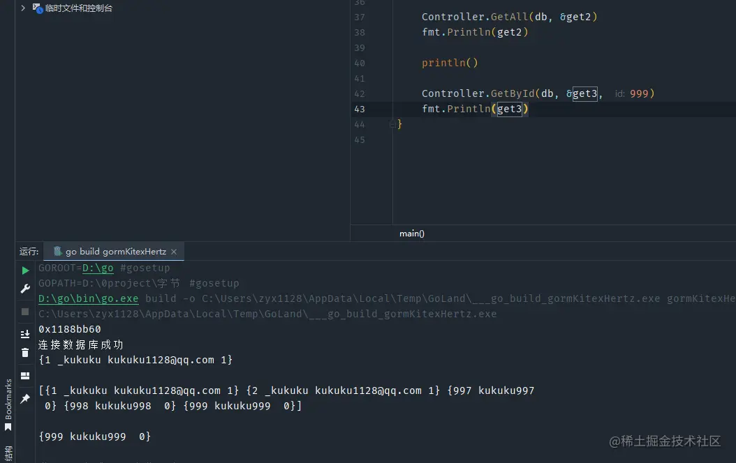Stop the running process square icon
The width and height of the screenshot is (736, 463).
(25, 312)
